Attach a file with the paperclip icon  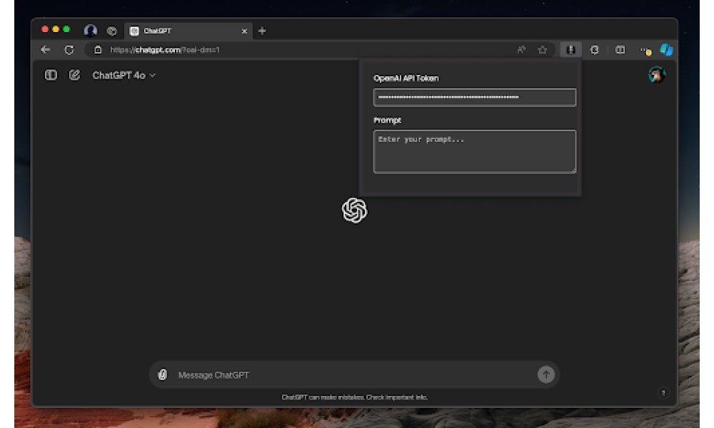coord(163,374)
